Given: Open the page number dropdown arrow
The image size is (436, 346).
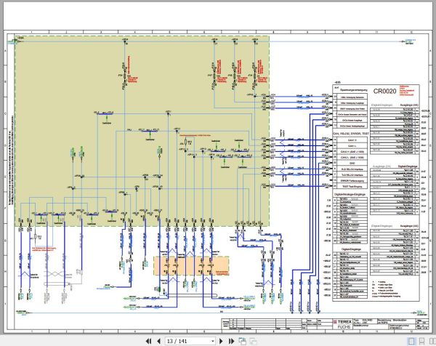Looking at the screenshot, I should tap(213, 341).
